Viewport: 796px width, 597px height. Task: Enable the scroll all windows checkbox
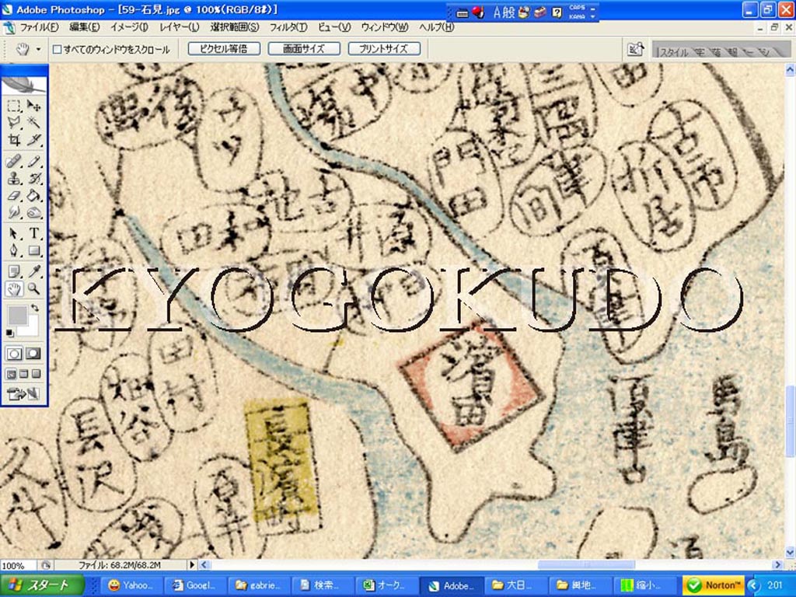58,49
